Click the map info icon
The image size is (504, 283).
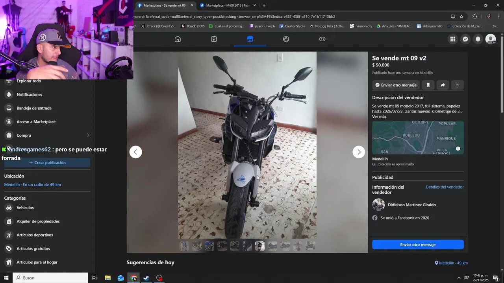pyautogui.click(x=458, y=149)
